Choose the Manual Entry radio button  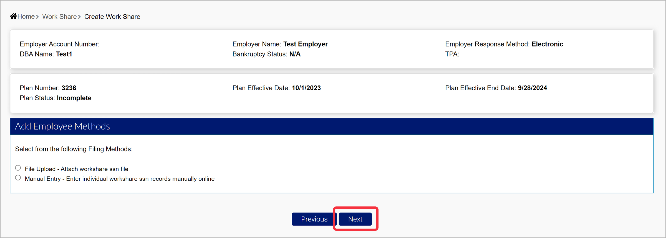[x=18, y=178]
